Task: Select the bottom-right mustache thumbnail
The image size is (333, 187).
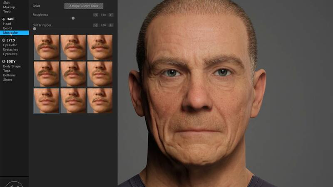Action: 100,100
